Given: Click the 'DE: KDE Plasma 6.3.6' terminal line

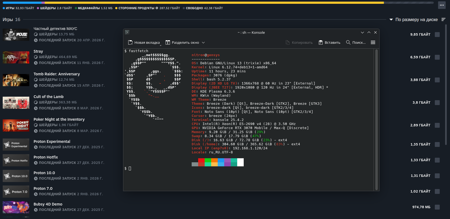Looking at the screenshot, I should [x=213, y=92].
